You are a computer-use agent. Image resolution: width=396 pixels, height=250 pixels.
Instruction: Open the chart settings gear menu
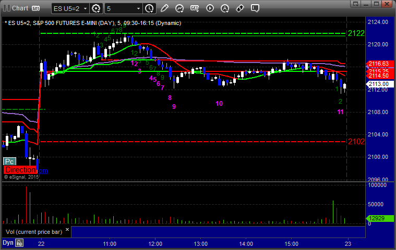click(x=96, y=8)
